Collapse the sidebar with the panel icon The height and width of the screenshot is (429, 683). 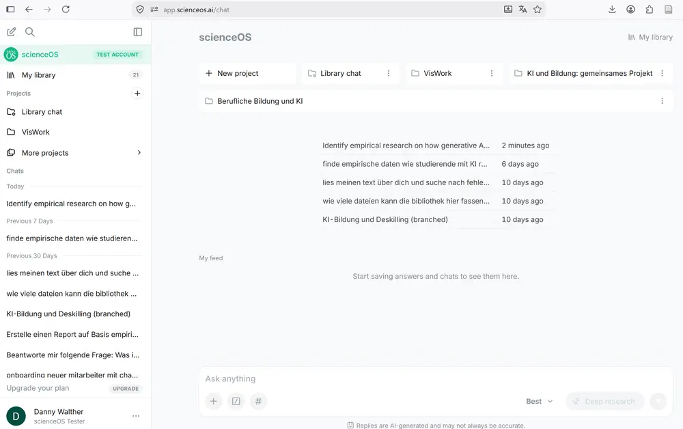[x=138, y=32]
